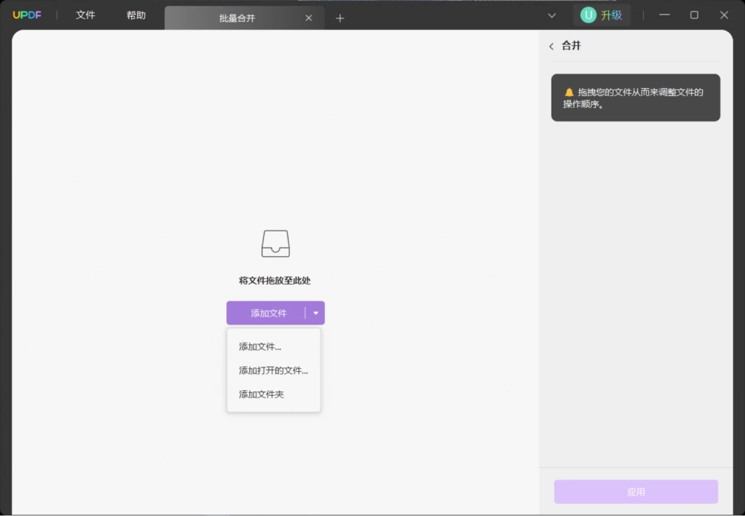The height and width of the screenshot is (516, 745).
Task: Click the green U avatar icon
Action: click(588, 15)
